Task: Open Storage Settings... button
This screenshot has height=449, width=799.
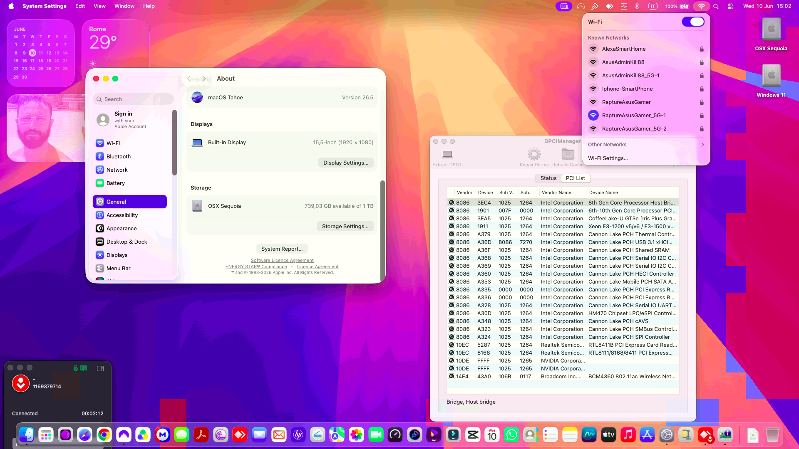Action: (x=345, y=226)
